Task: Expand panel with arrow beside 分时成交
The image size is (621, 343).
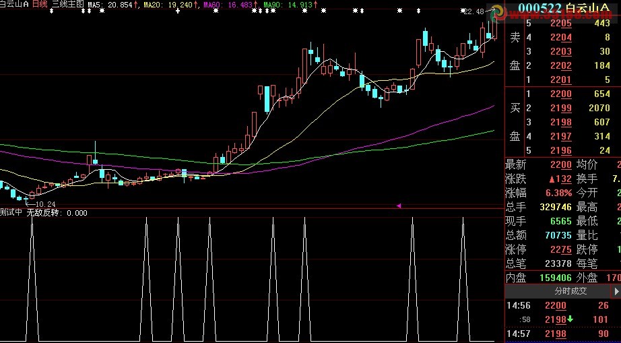Action: pos(617,292)
